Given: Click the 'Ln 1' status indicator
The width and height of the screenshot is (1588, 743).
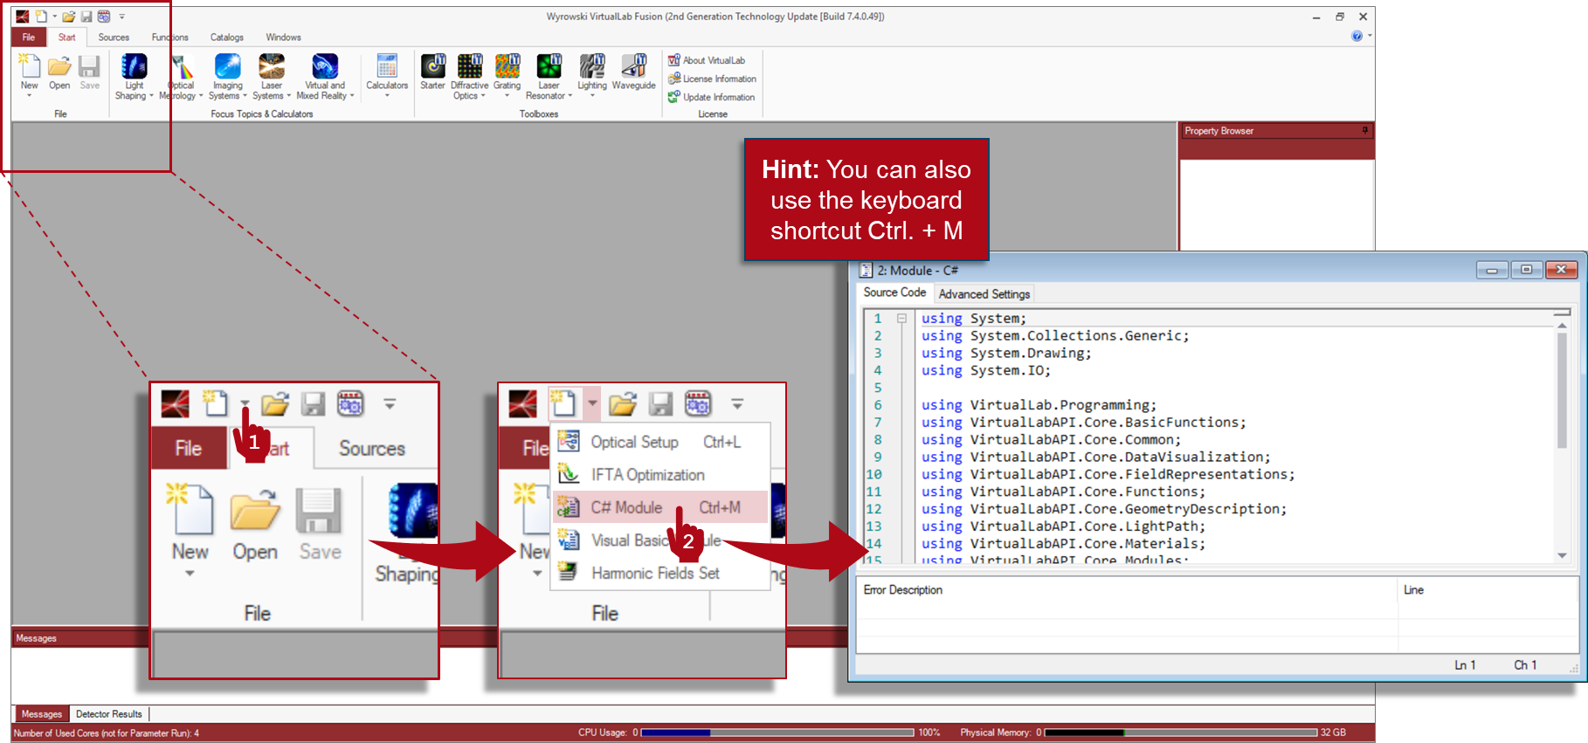Looking at the screenshot, I should pos(1465,665).
